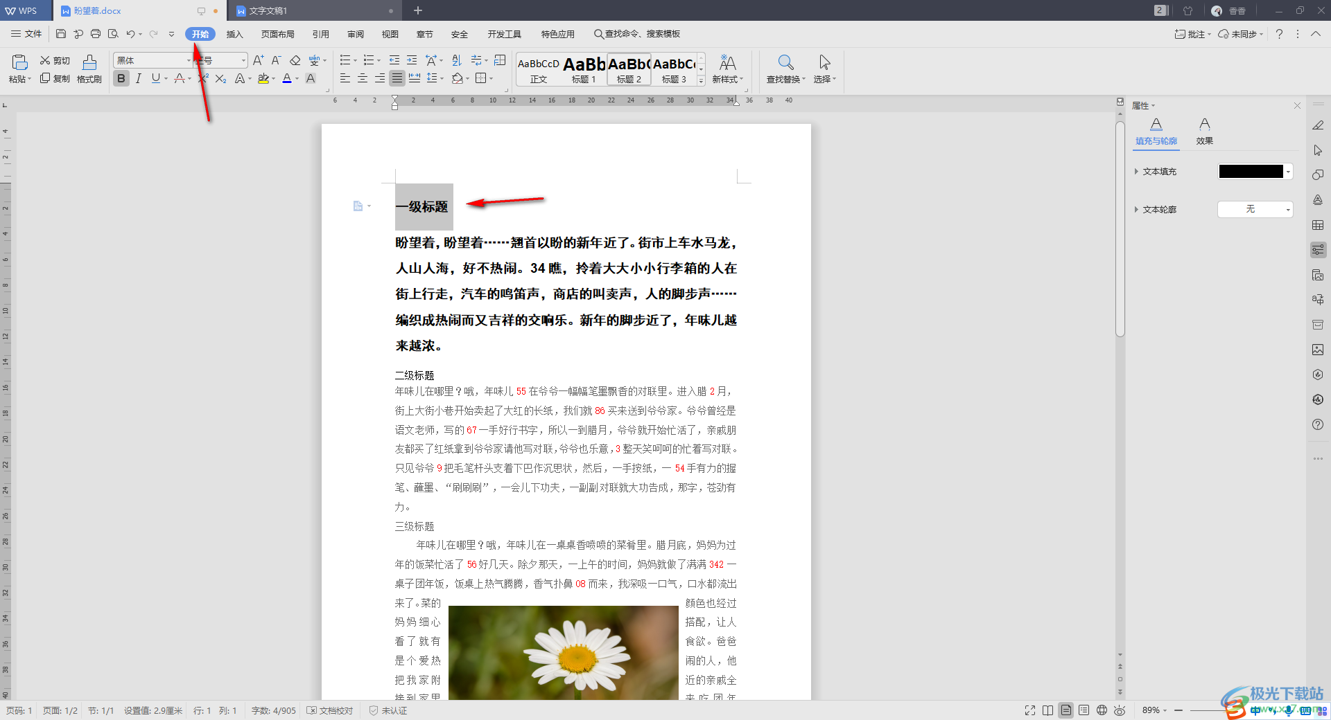Toggle distributed alignment

(415, 79)
